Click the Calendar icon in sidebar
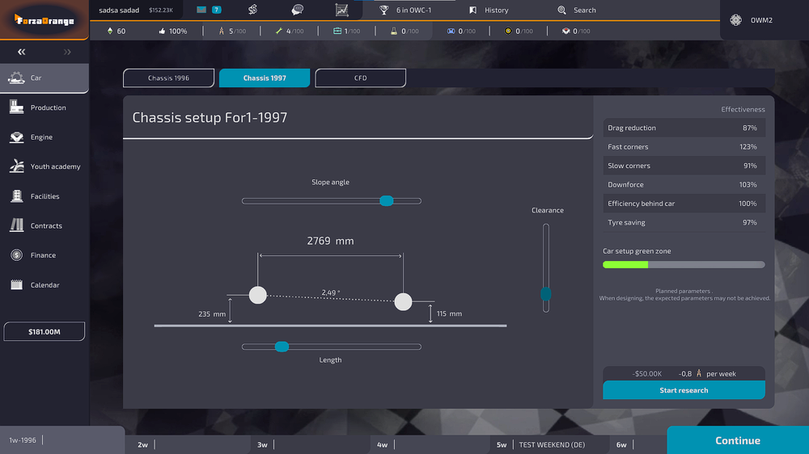This screenshot has width=809, height=454. pyautogui.click(x=16, y=285)
